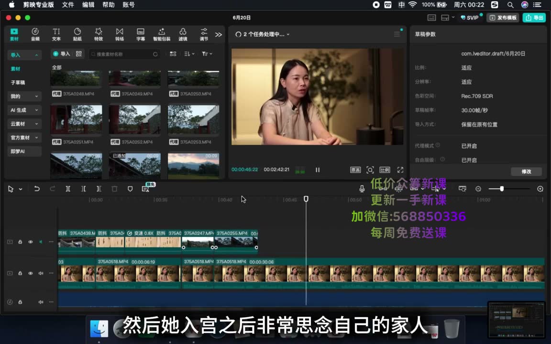Open the 音频 audio tab
This screenshot has width=551, height=344.
click(35, 34)
